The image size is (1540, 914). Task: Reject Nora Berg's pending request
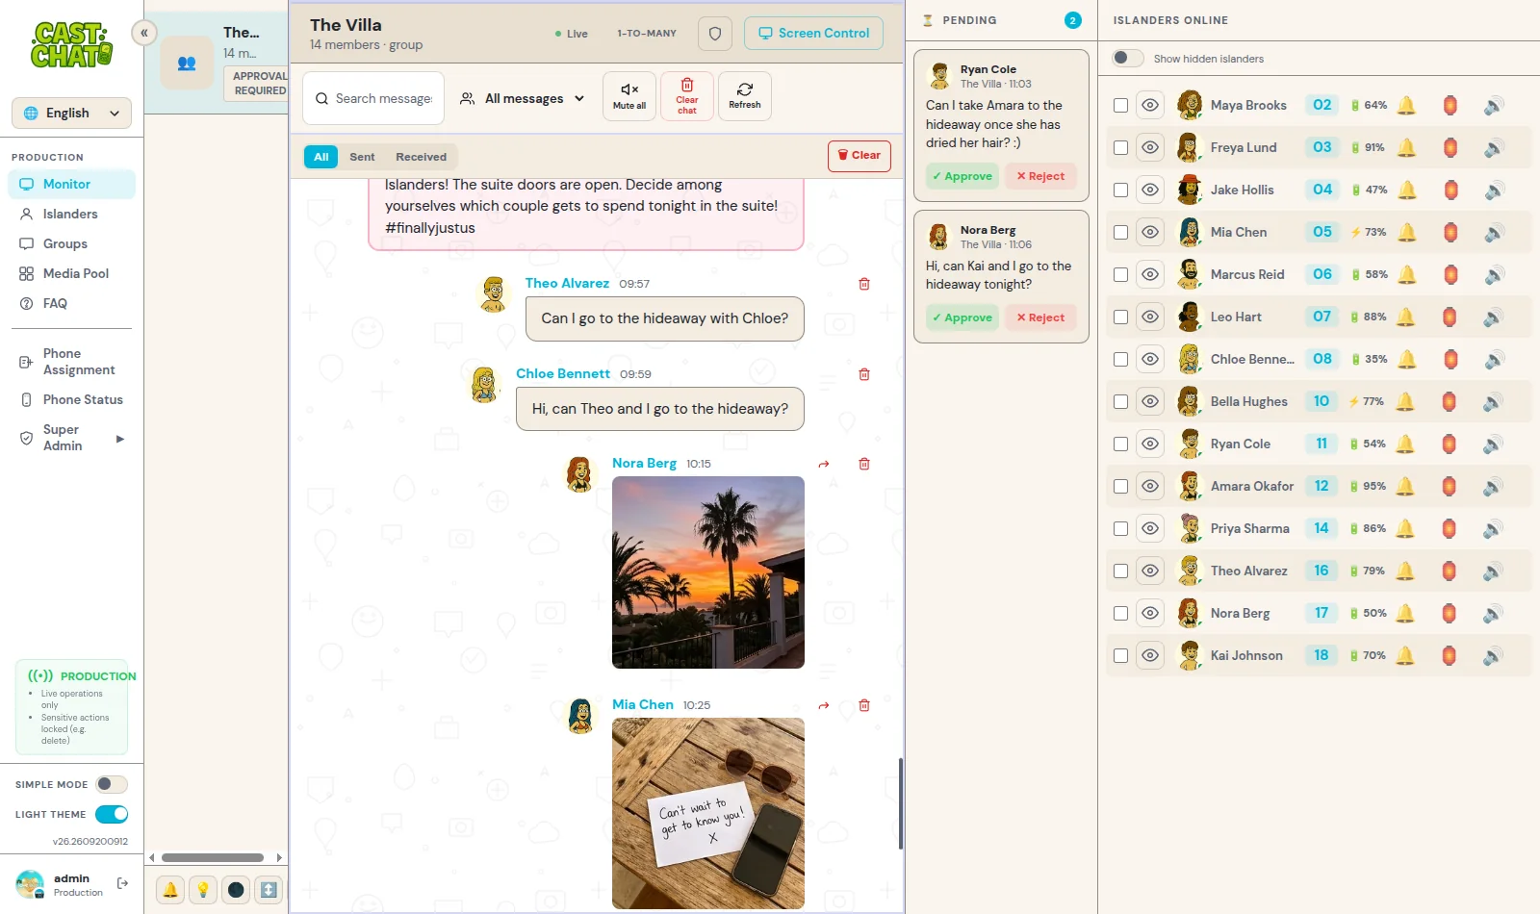(x=1040, y=317)
